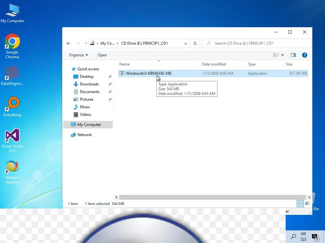Image resolution: width=325 pixels, height=243 pixels.
Task: Click the forward navigation arrow
Action: click(78, 43)
